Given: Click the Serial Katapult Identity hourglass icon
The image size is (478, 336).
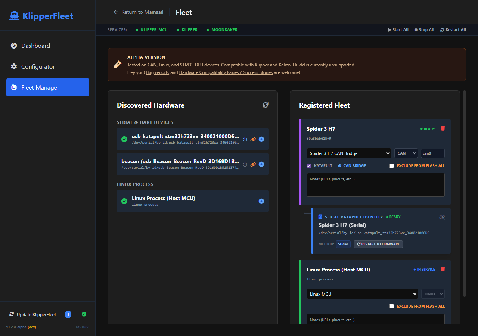Looking at the screenshot, I should click(320, 217).
